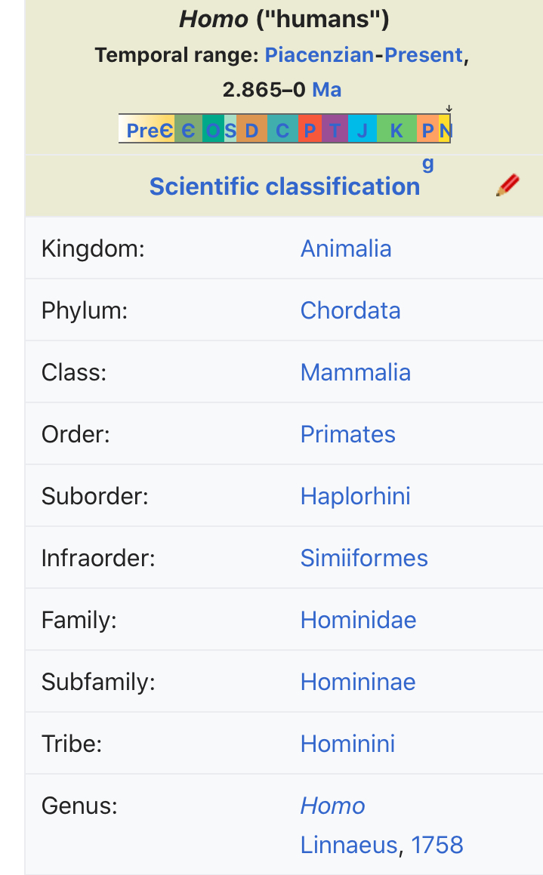This screenshot has width=543, height=875.
Task: Open the Haplorhini suborder link
Action: click(356, 496)
